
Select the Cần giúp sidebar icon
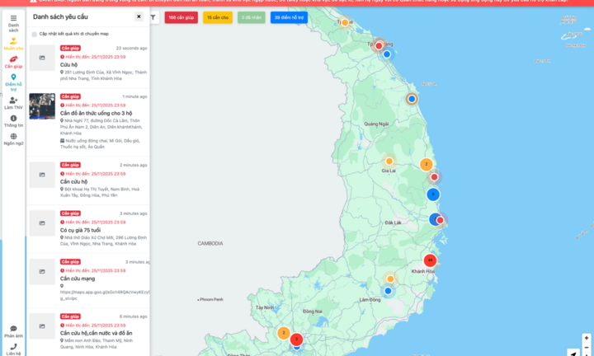coord(13,59)
